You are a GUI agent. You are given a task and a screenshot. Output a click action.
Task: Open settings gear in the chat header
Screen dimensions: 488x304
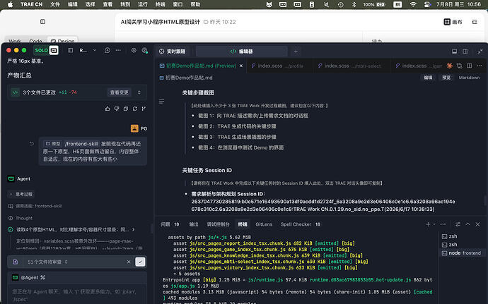point(134,50)
